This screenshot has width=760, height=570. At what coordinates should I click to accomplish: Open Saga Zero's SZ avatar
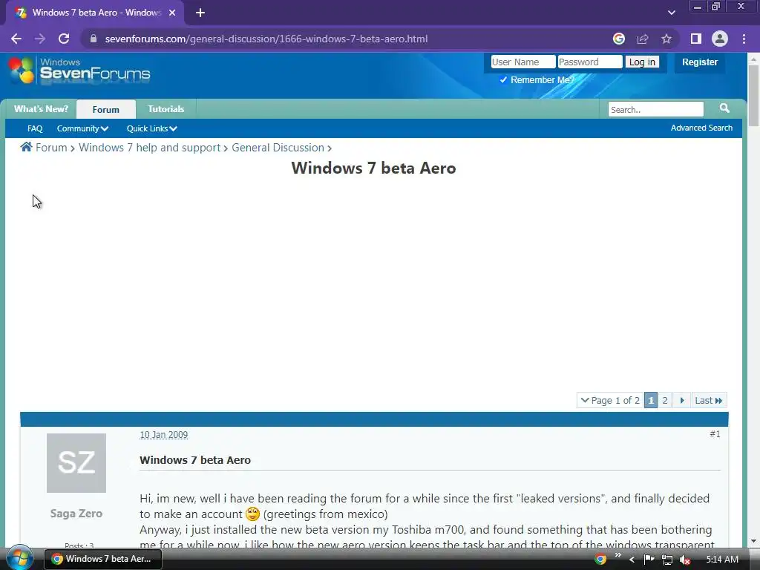(76, 463)
